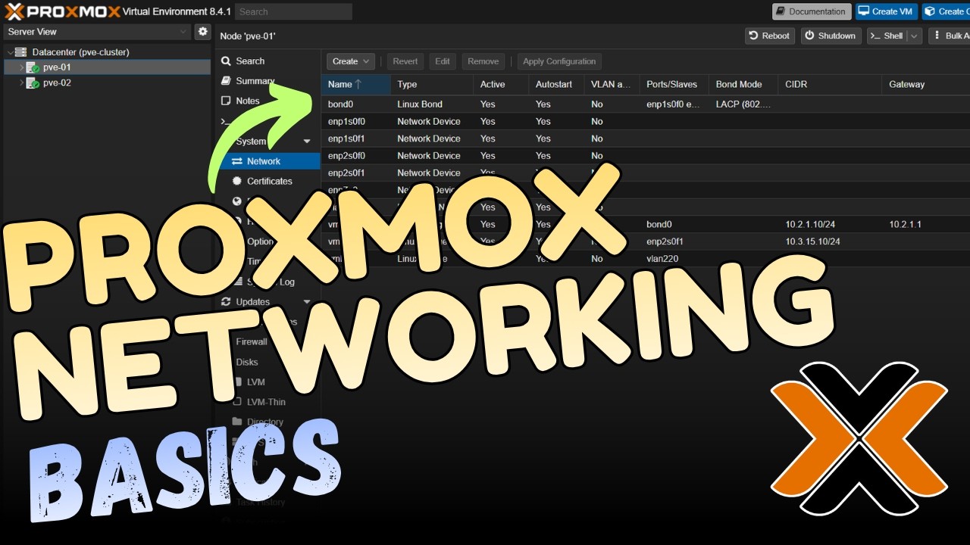Sort by the CIDR column header
This screenshot has height=545, width=970.
tap(831, 84)
